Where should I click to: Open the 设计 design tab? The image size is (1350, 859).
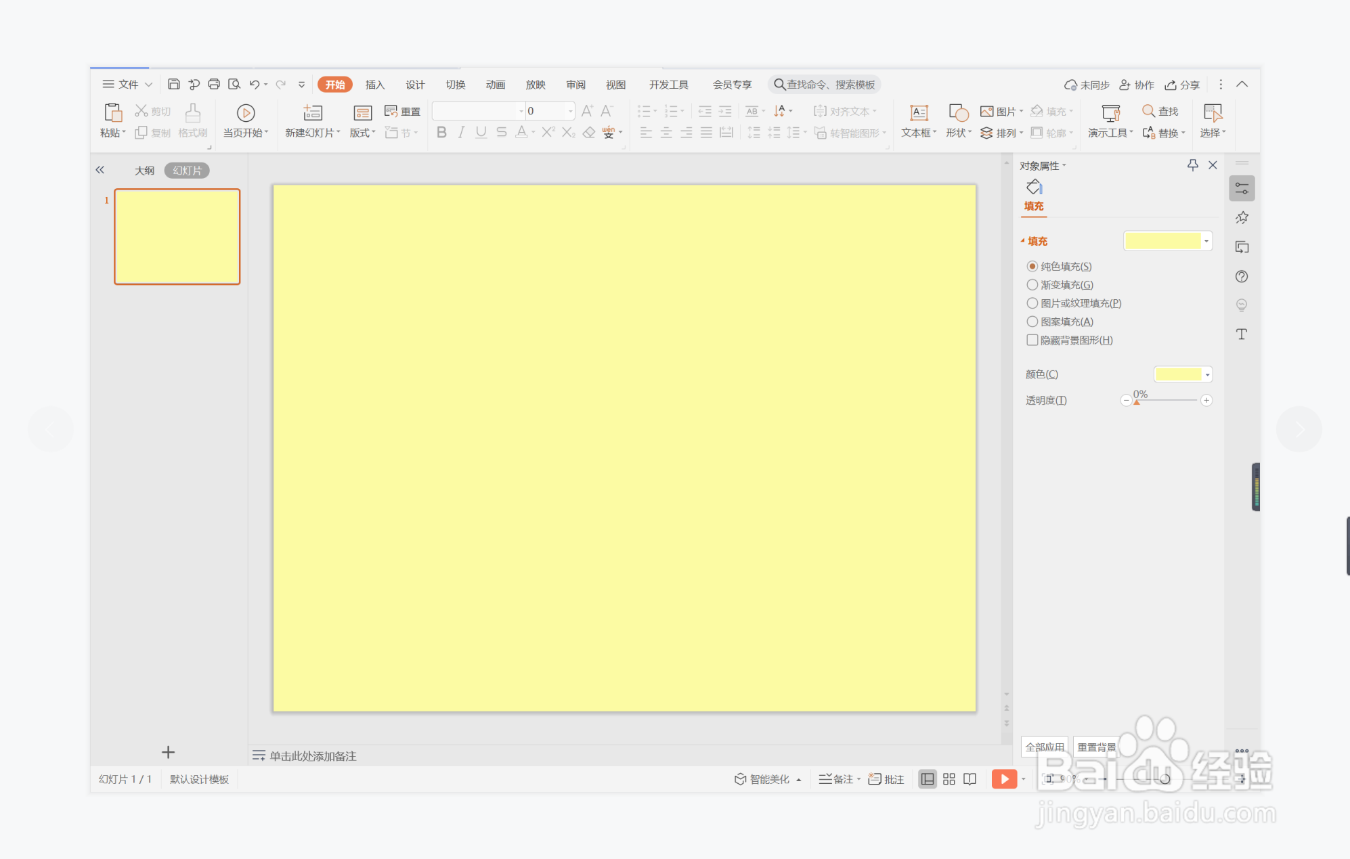(414, 85)
